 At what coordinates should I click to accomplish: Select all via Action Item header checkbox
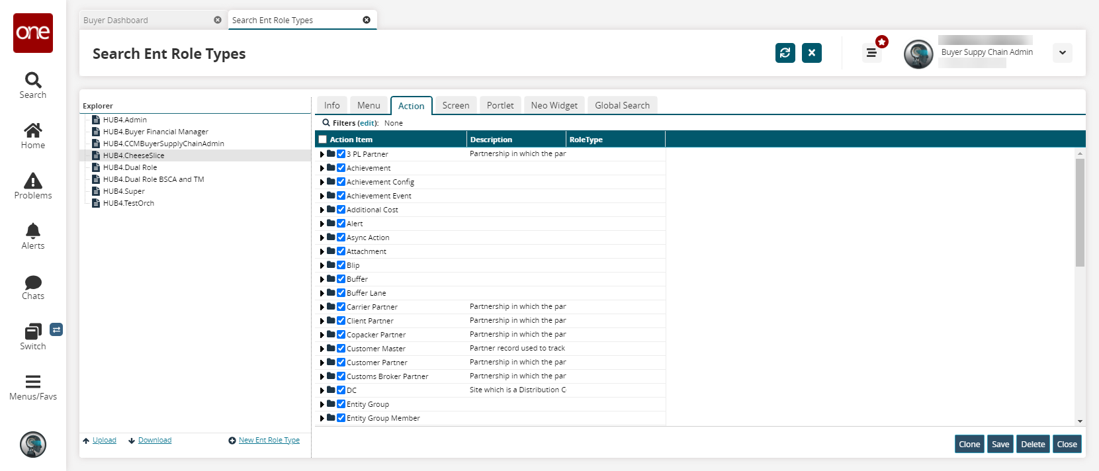click(x=323, y=140)
